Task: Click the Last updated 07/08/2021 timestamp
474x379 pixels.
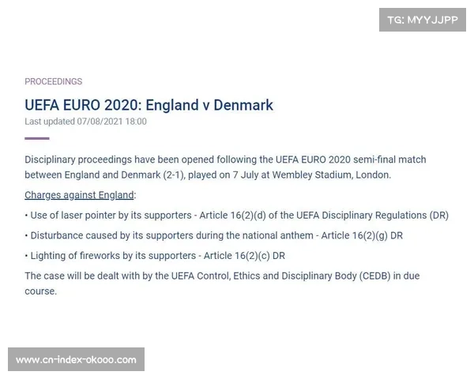Action: point(85,122)
